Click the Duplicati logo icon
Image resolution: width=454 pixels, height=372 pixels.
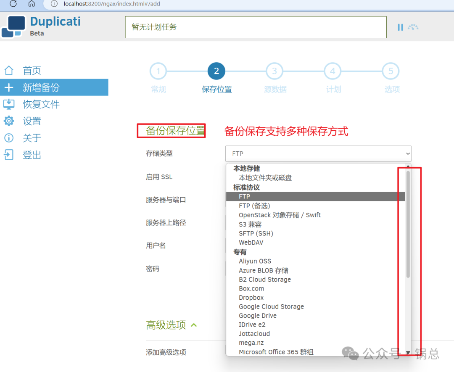[13, 26]
